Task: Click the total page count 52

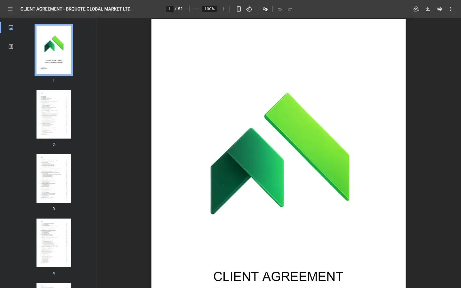Action: click(x=180, y=9)
